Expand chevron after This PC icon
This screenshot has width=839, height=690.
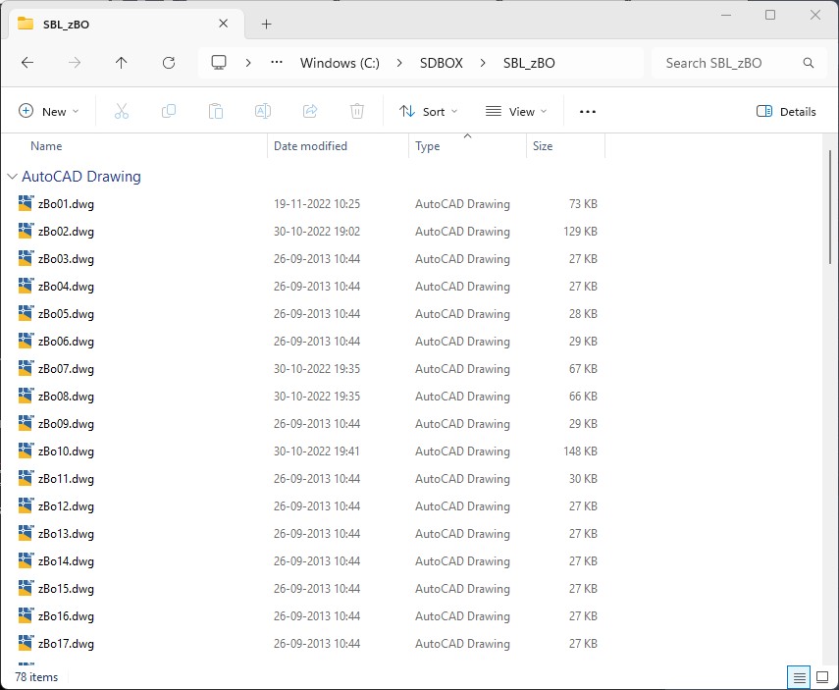[247, 63]
